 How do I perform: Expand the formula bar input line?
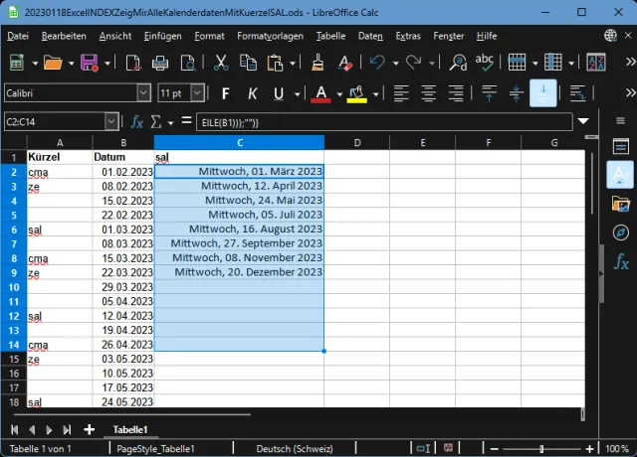point(582,122)
